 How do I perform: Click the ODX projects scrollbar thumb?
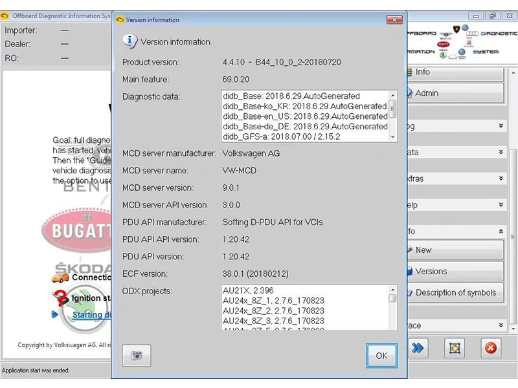pos(392,298)
